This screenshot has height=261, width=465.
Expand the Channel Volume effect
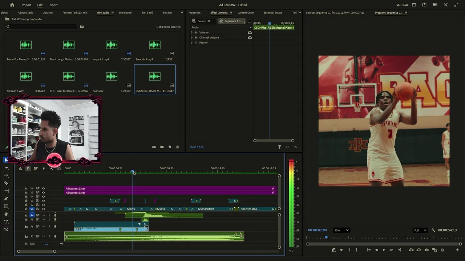coord(191,37)
